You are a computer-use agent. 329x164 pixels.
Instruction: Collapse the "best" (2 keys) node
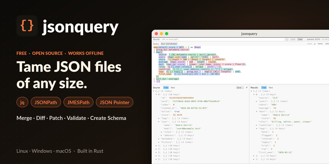257,111
